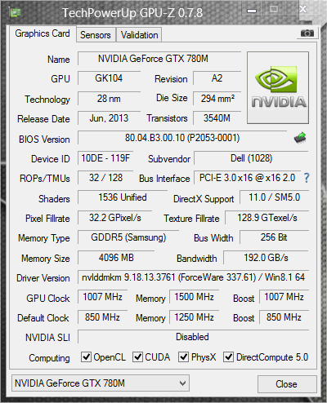Click the Name field NVIDIA GeForce GTX 780M

[x=159, y=59]
